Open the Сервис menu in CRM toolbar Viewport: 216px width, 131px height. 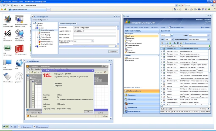[163, 27]
